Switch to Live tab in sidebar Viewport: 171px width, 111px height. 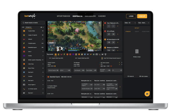[23, 27]
